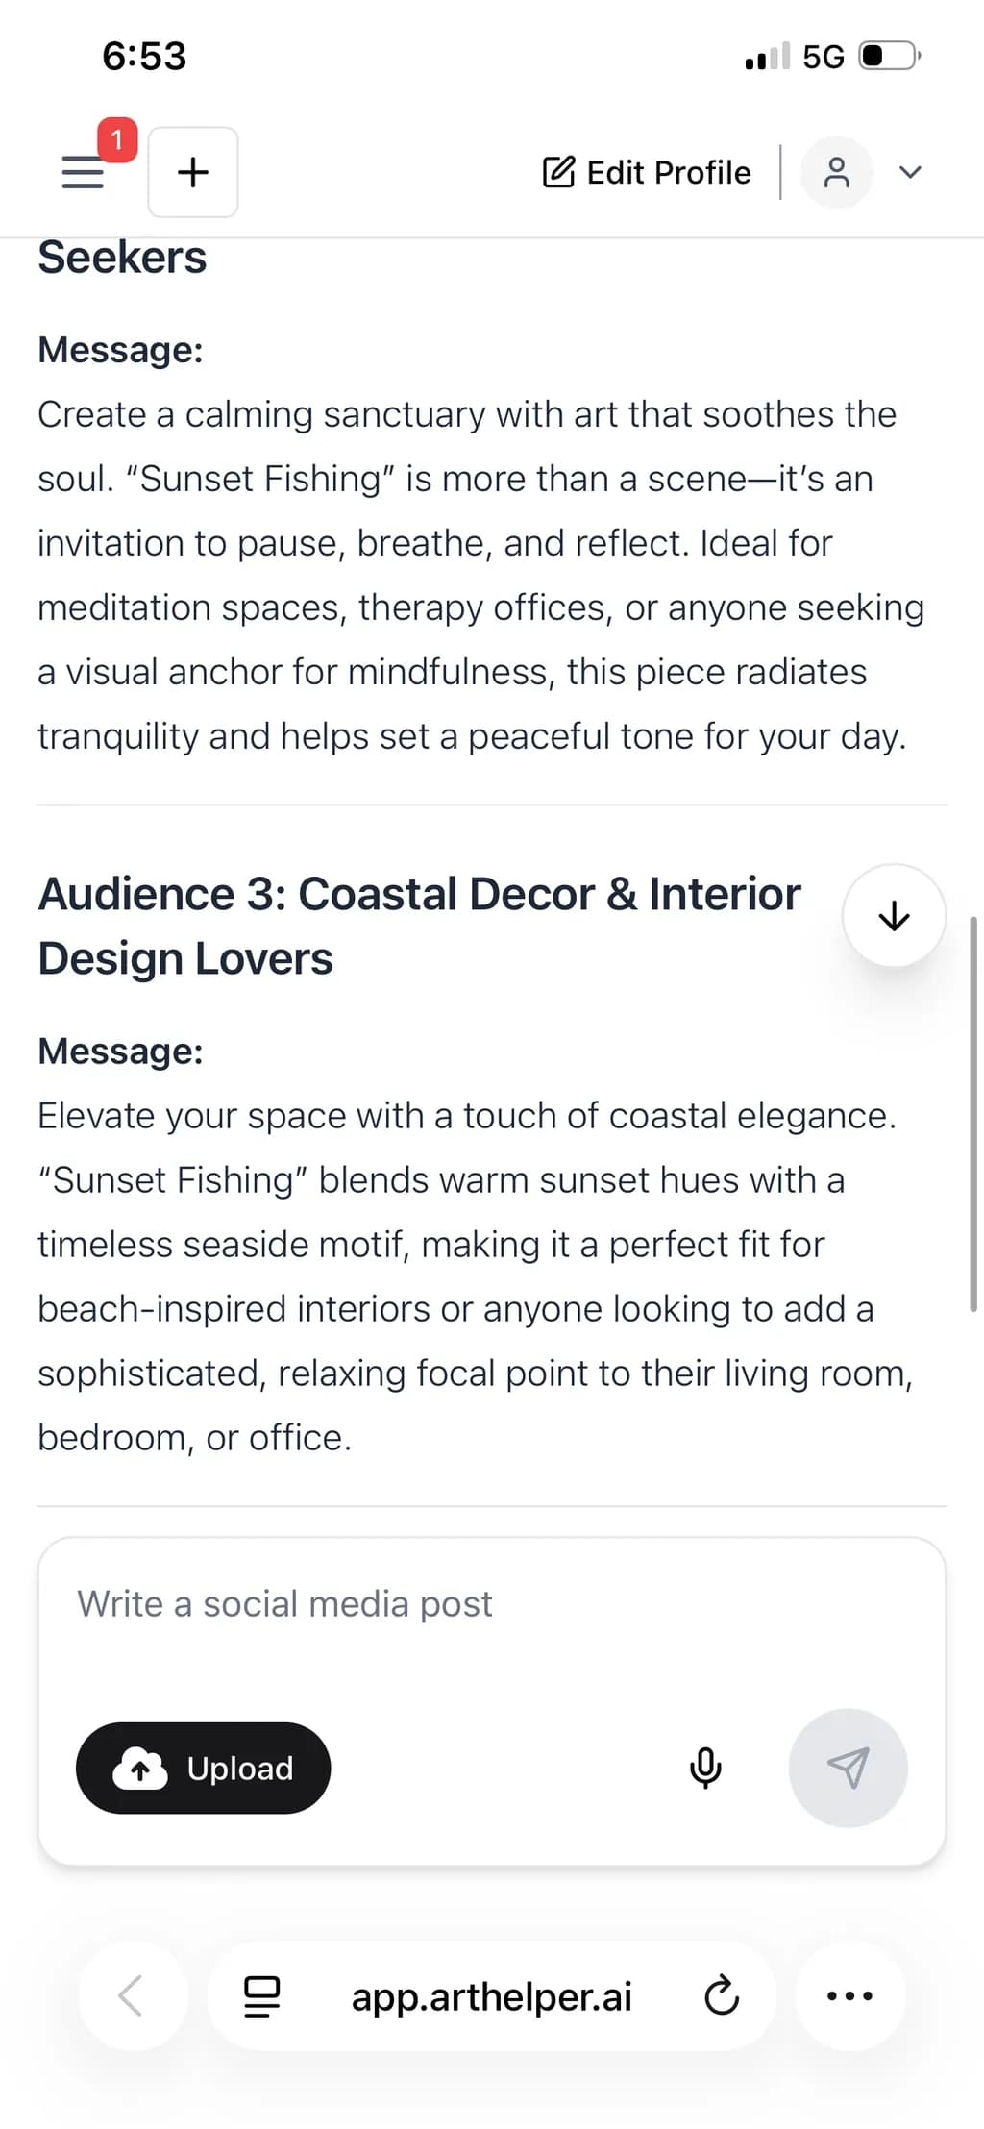Go back with the browser back arrow
The height and width of the screenshot is (2129, 984).
132,1995
